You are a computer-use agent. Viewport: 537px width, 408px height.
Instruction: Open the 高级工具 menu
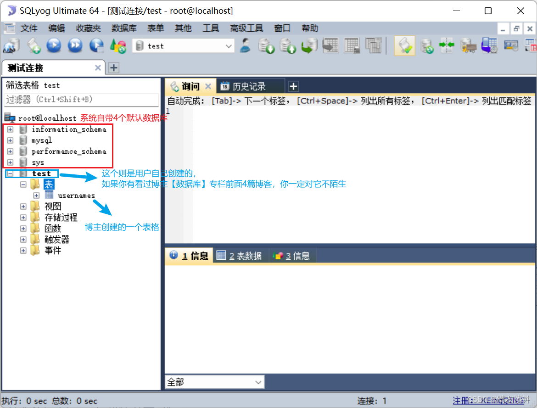246,28
